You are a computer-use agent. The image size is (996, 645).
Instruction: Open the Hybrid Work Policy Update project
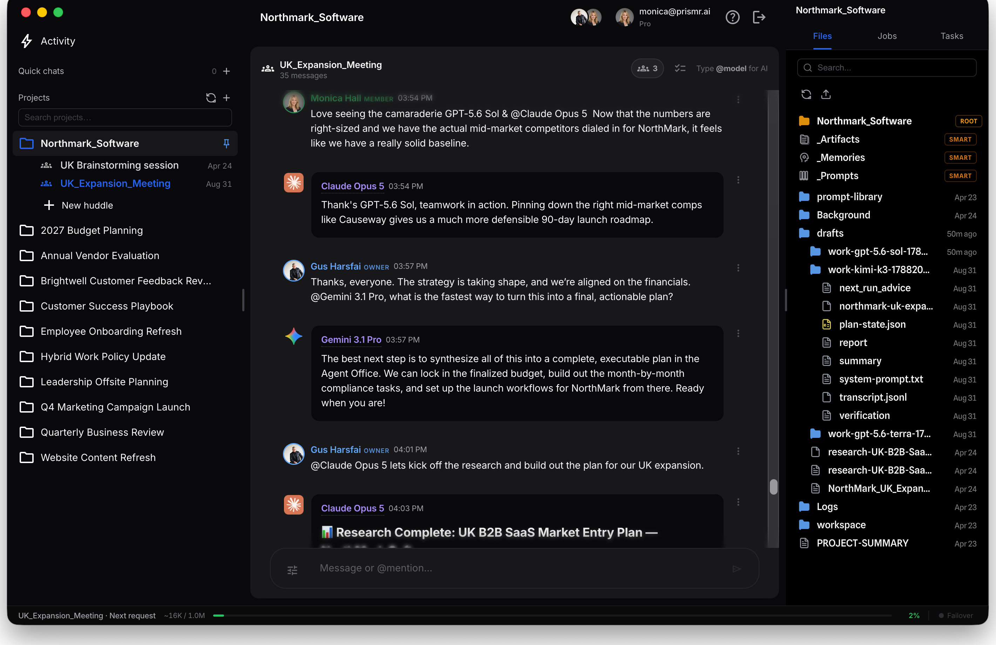103,357
